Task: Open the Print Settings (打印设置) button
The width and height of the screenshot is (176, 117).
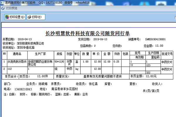Action: pyautogui.click(x=15, y=17)
